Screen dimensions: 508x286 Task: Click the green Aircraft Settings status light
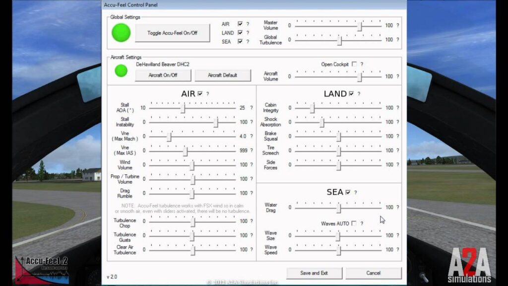(x=121, y=71)
